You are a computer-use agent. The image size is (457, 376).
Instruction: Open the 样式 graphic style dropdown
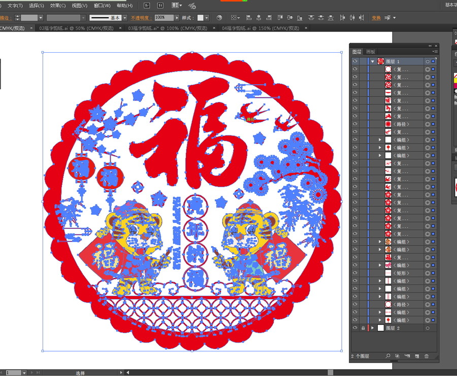[207, 18]
